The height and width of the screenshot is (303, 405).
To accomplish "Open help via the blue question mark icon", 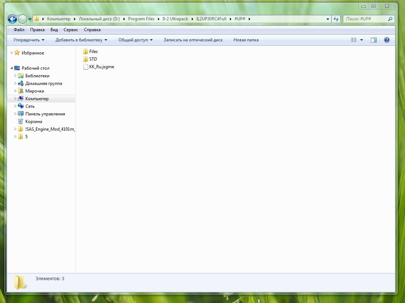I will point(387,40).
